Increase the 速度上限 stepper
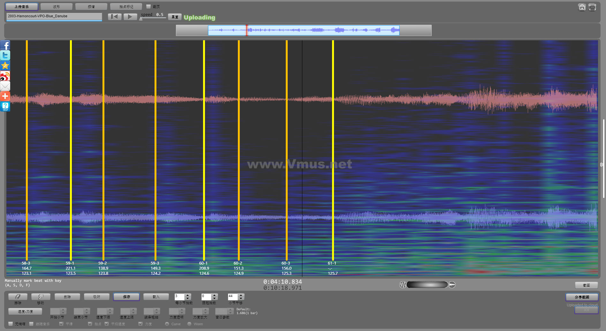Viewport: 606px width, 331px height. point(133,310)
